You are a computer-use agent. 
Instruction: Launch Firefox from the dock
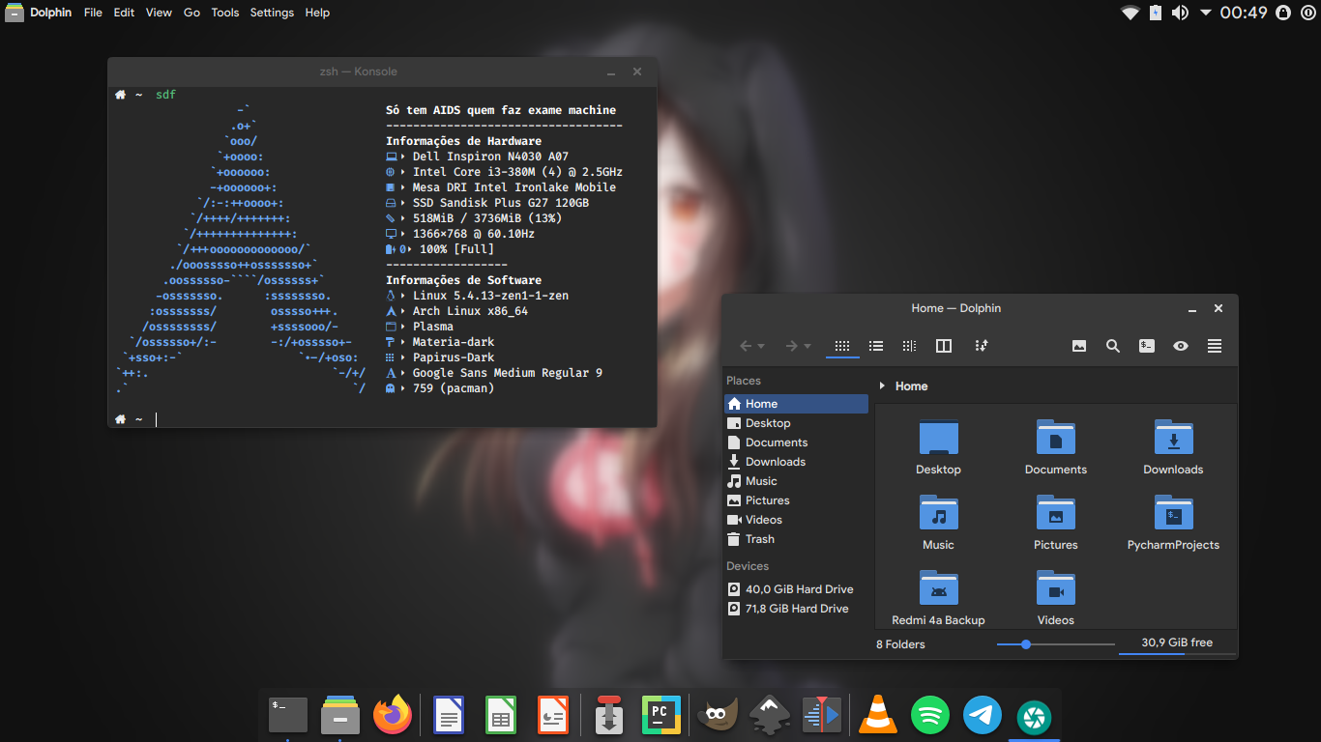pos(393,716)
